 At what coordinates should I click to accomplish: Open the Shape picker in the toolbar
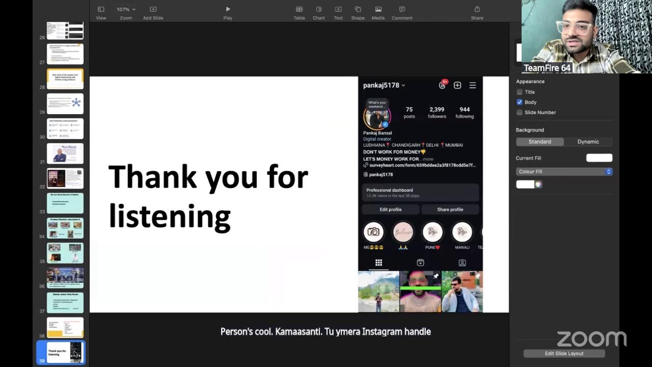358,12
